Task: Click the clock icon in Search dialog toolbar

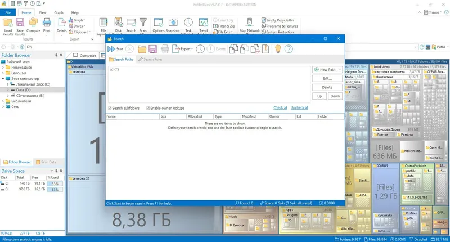Action: pos(200,49)
